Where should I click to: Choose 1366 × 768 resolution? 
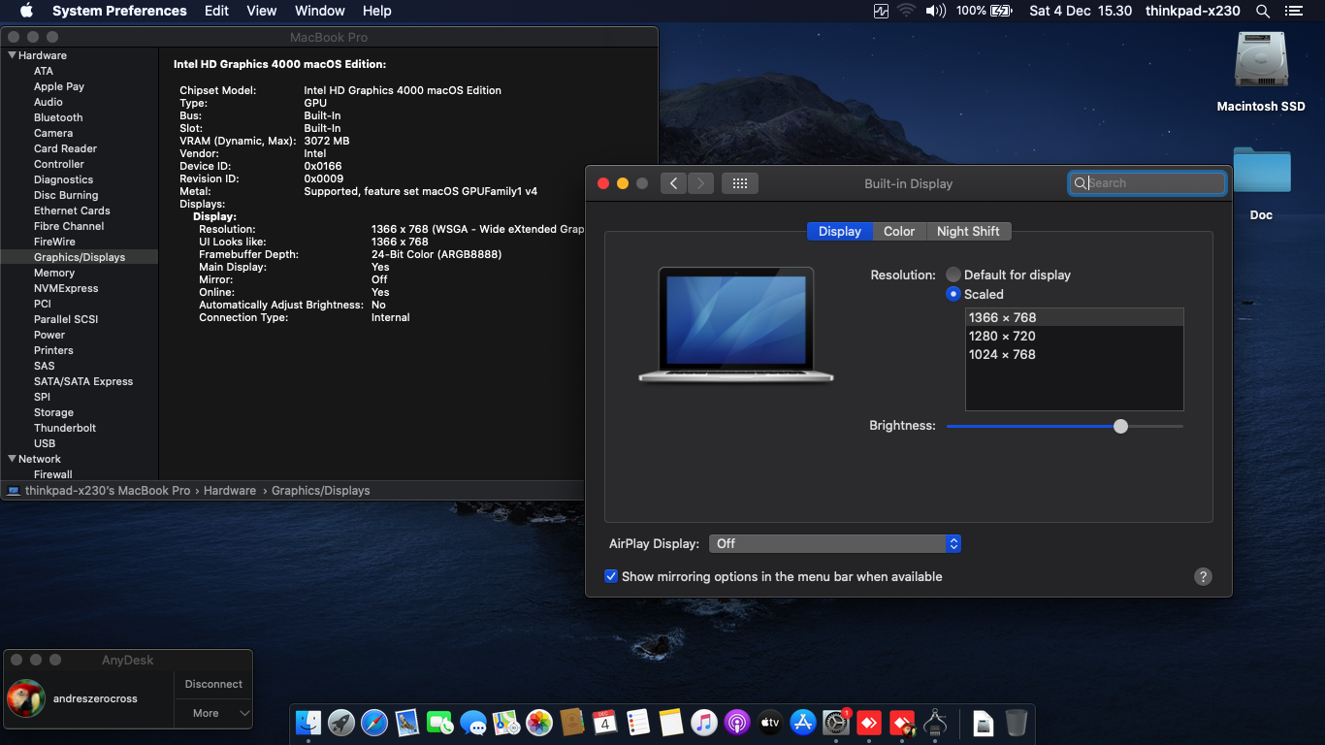1074,317
